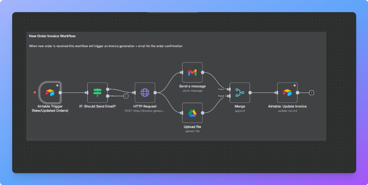368x185 pixels.
Task: Click the sticky note workflow description text
Action: point(106,46)
